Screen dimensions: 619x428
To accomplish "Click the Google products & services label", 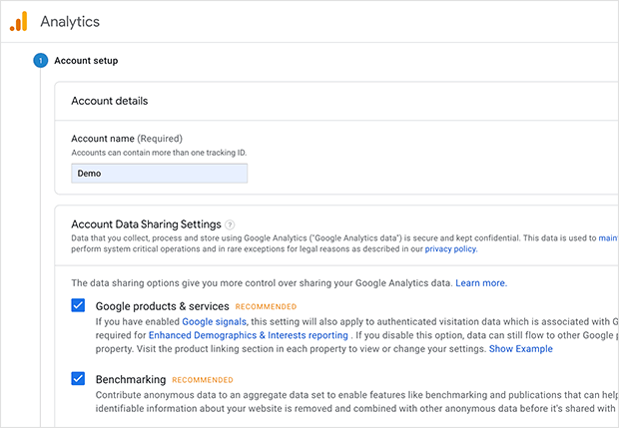I will 163,306.
